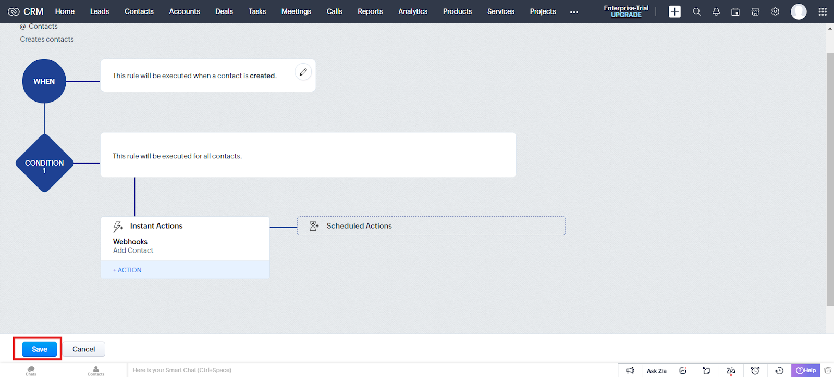Save the workflow rule
This screenshot has height=377, width=834.
(x=40, y=349)
